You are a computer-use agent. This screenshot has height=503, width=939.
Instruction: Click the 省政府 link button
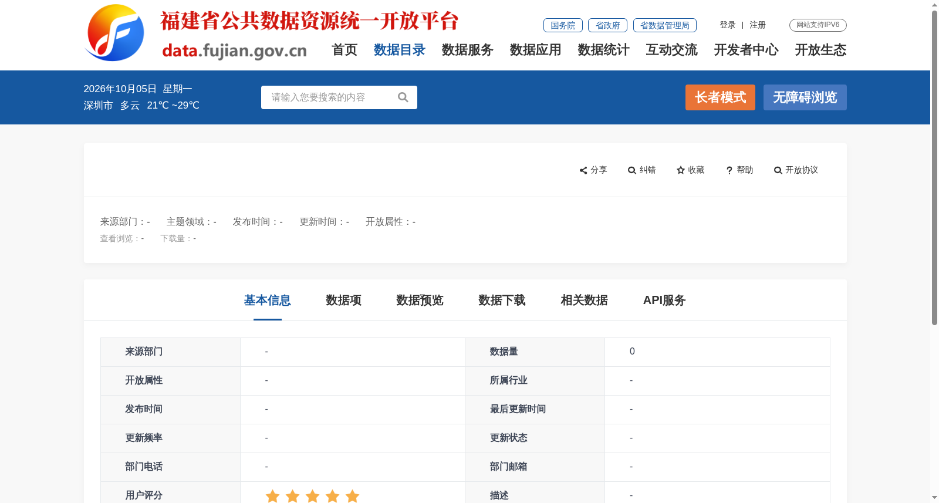tap(608, 25)
